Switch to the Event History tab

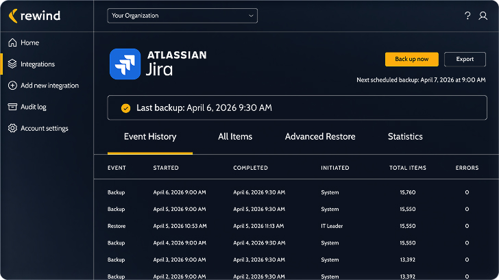[x=150, y=137]
